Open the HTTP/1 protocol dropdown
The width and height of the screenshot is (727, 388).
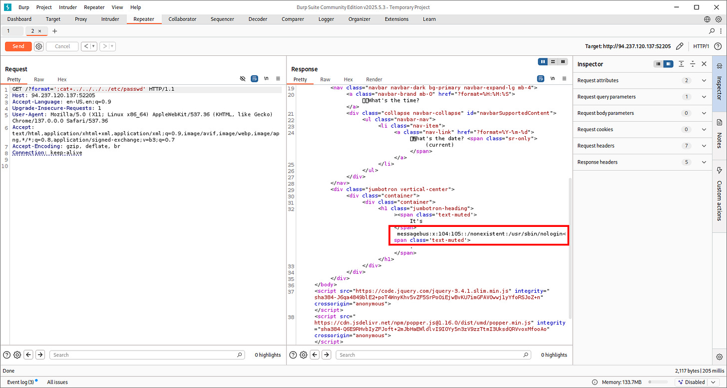[701, 46]
